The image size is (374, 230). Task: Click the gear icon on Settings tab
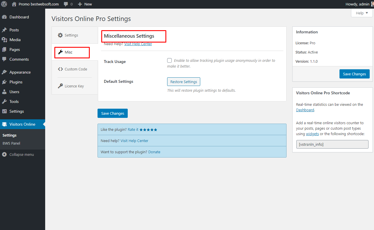point(60,35)
